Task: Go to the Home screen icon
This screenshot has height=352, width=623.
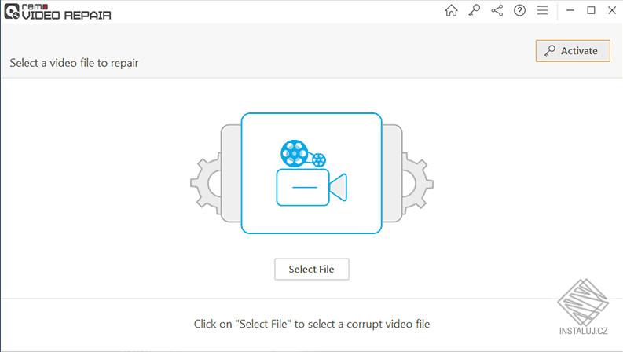Action: coord(451,11)
